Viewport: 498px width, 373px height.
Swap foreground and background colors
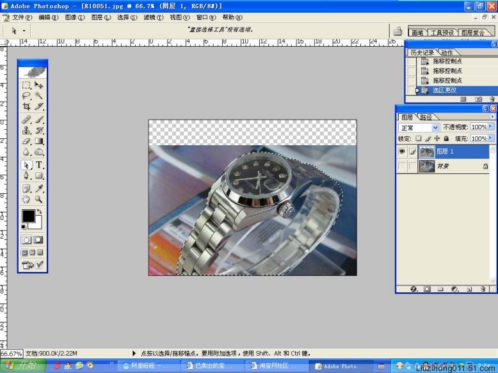[40, 211]
